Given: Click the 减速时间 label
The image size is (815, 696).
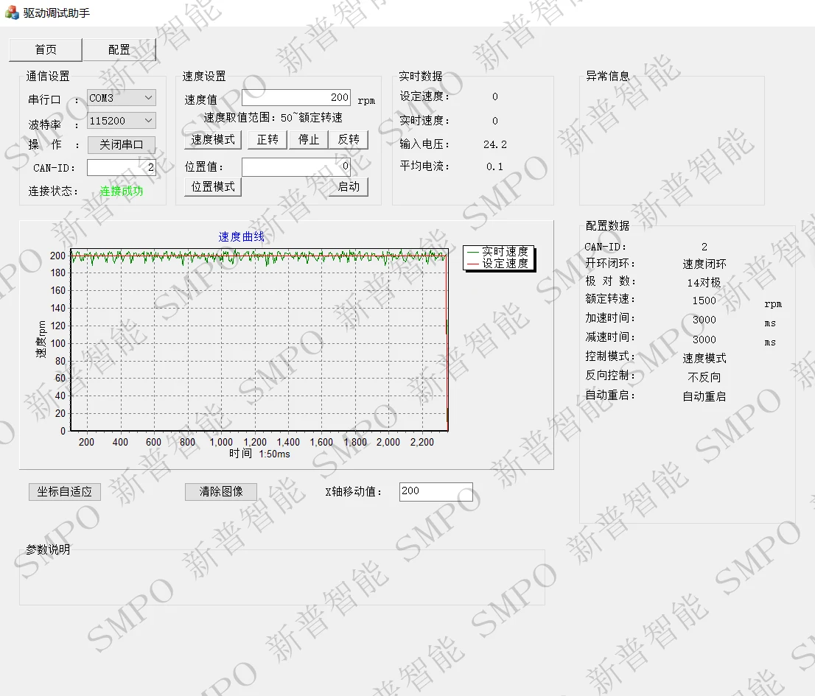Looking at the screenshot, I should pyautogui.click(x=610, y=337).
